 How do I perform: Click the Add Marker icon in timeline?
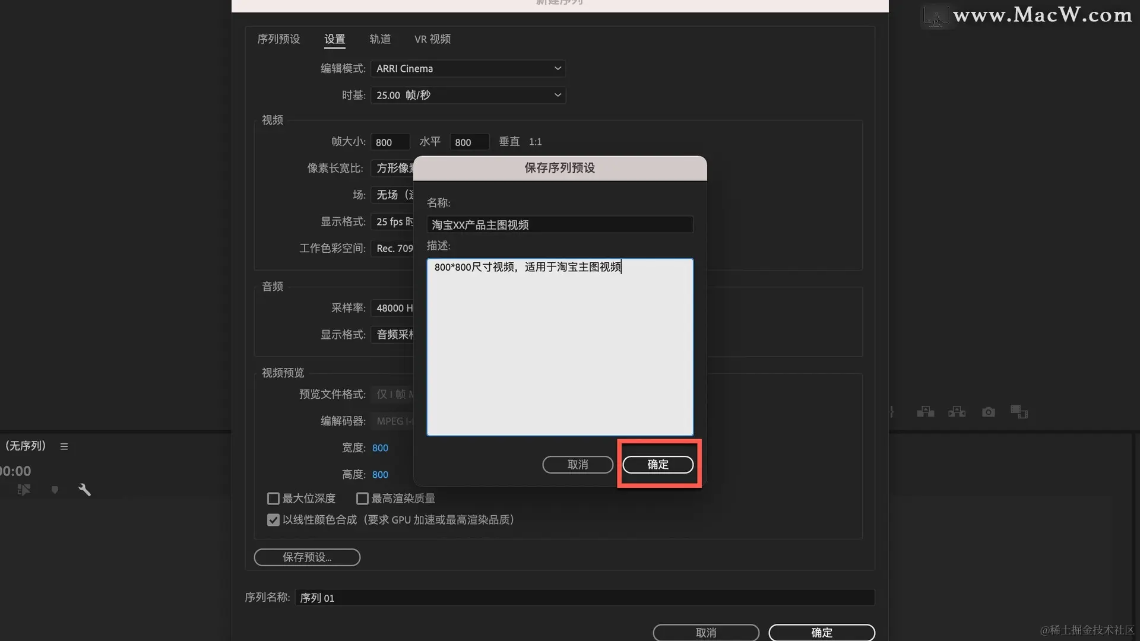[55, 490]
